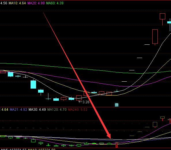Click the MA240: 5.52 red indicator label

coord(78,110)
